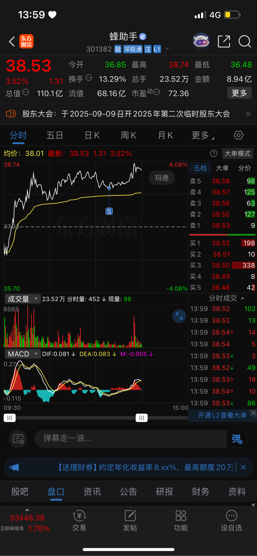257x556 pixels.
Task: Close the 开通L2 banner
Action: click(253, 413)
